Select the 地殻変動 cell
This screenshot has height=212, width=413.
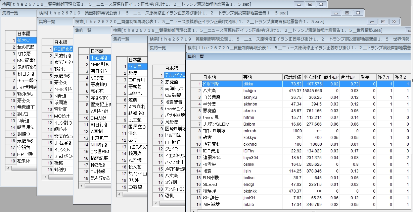pos(222,144)
